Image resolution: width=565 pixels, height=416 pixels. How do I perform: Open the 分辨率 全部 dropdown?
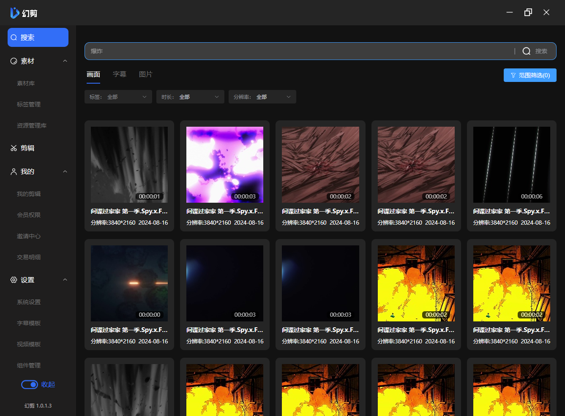tap(262, 97)
